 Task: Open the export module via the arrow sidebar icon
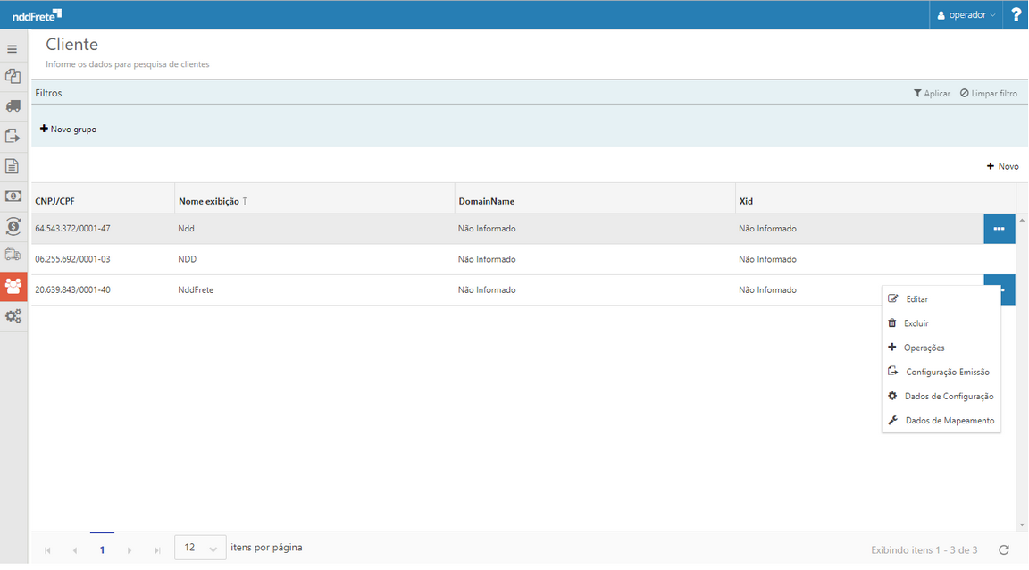(x=13, y=136)
